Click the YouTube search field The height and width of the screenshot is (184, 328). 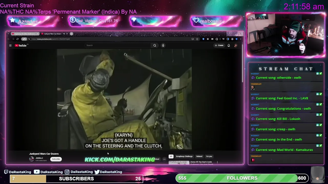click(x=118, y=45)
